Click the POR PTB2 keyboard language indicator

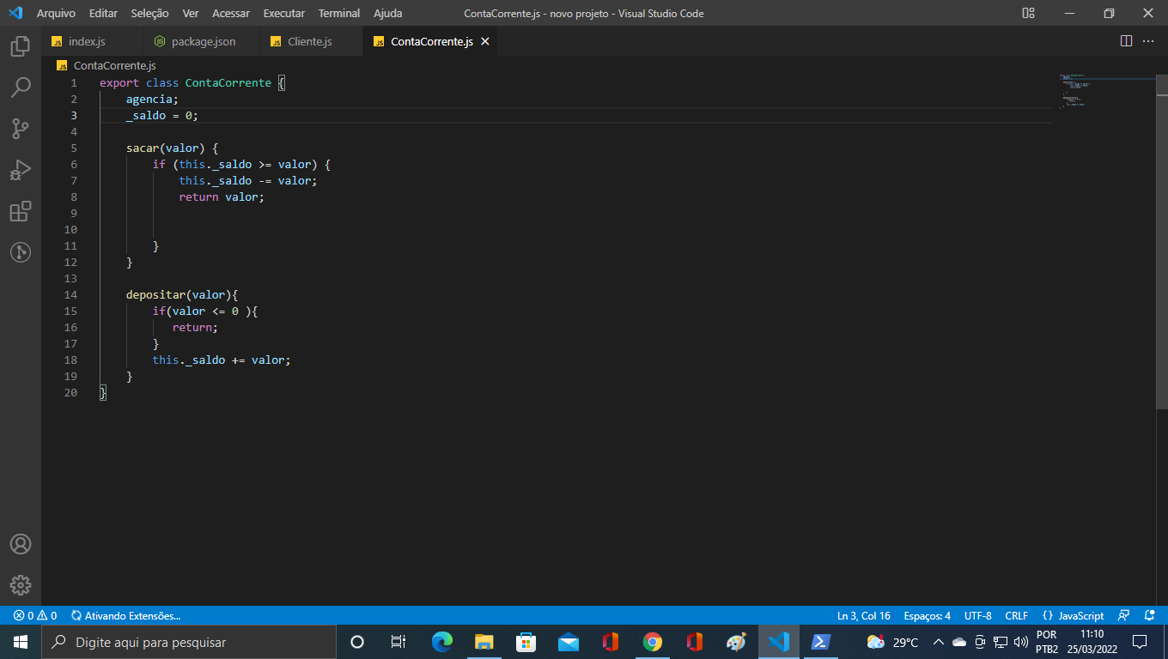coord(1047,642)
